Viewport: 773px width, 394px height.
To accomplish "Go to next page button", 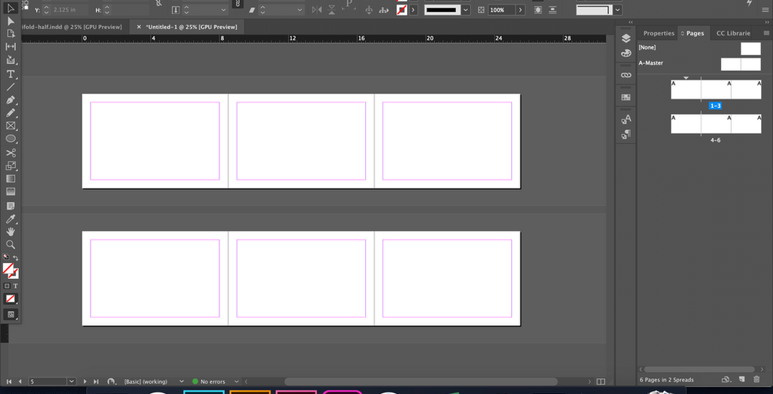I will pos(85,381).
